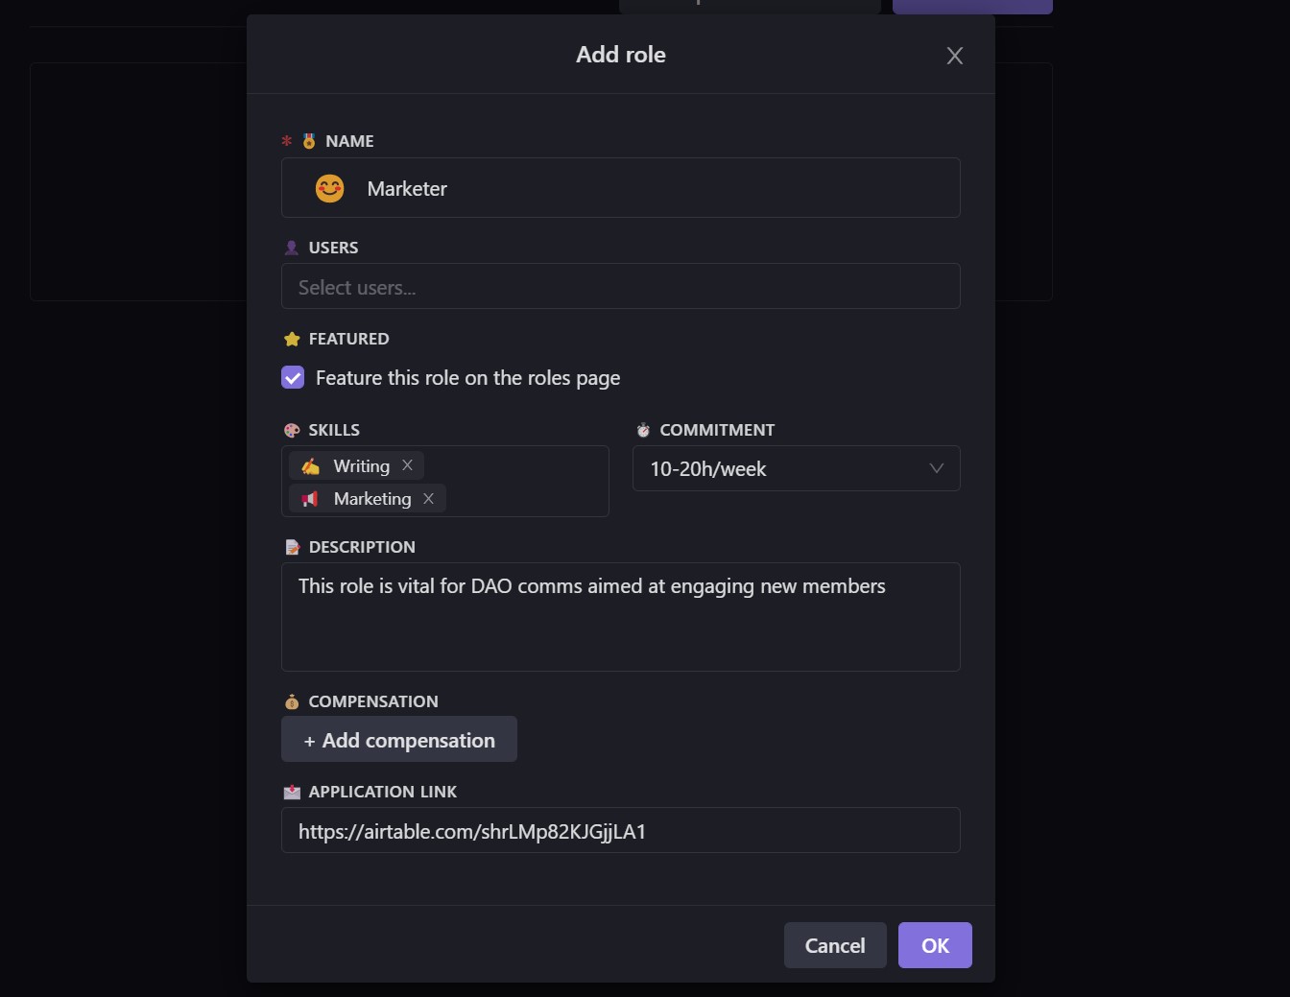The width and height of the screenshot is (1290, 997).
Task: Uncheck Feature this role on roles page
Action: pos(293,377)
